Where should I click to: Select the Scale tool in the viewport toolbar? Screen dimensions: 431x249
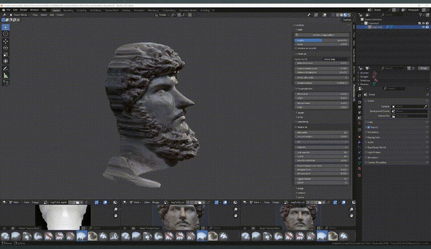pyautogui.click(x=6, y=55)
